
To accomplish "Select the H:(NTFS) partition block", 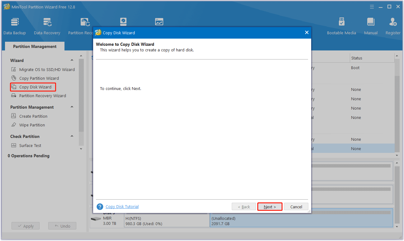I will (167, 220).
